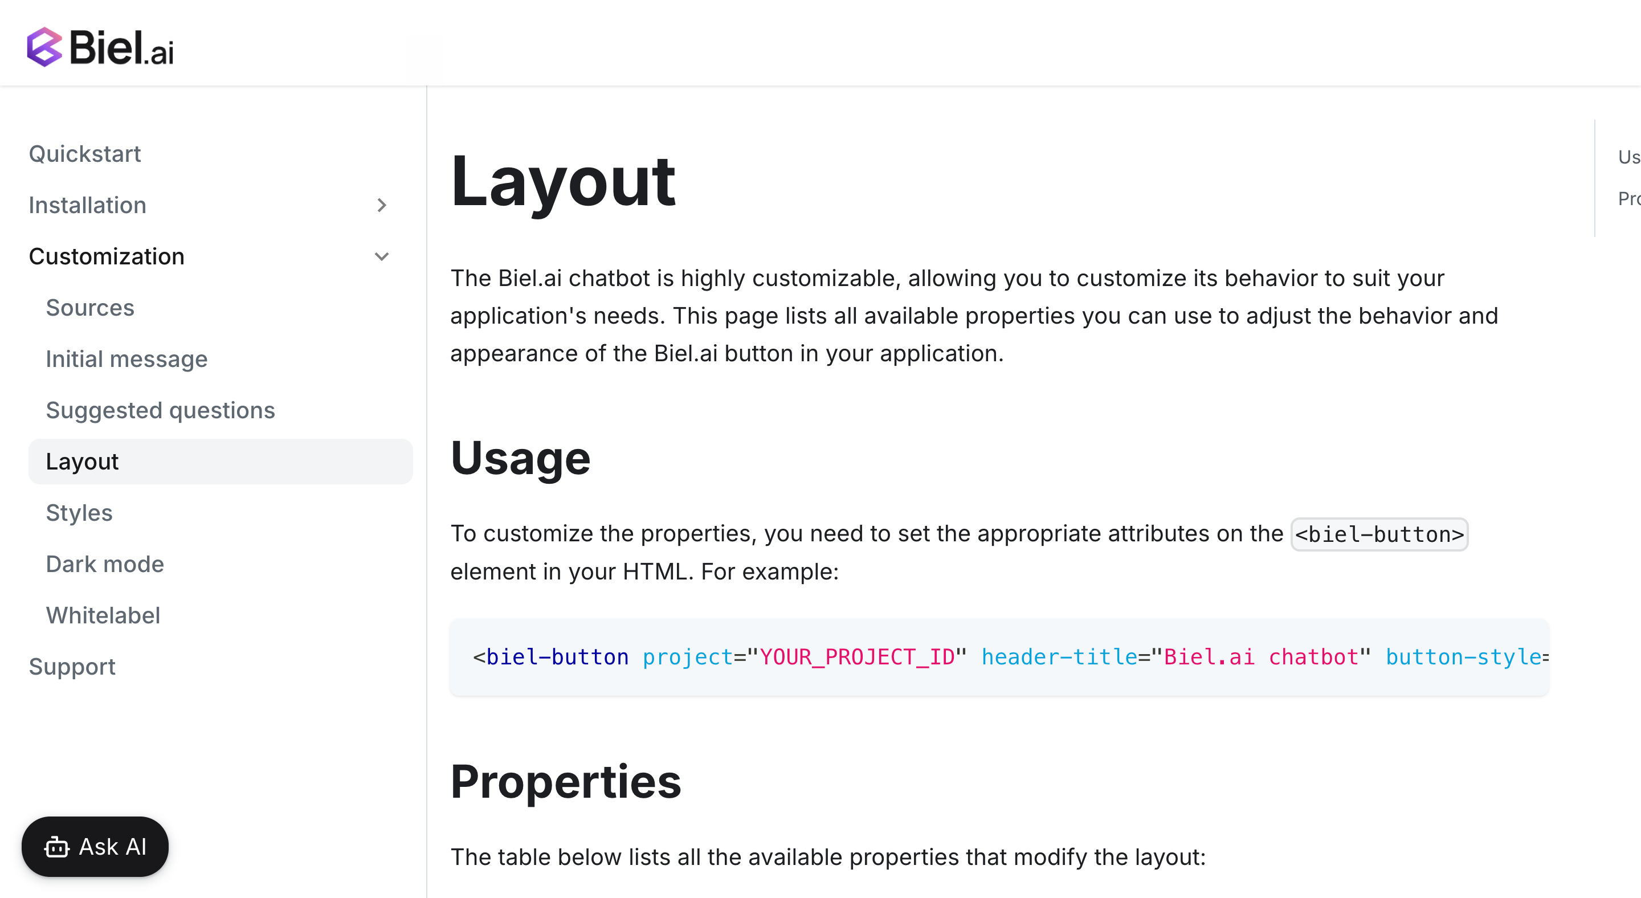Click the robot icon in Ask AI button
The width and height of the screenshot is (1641, 898).
coord(56,847)
